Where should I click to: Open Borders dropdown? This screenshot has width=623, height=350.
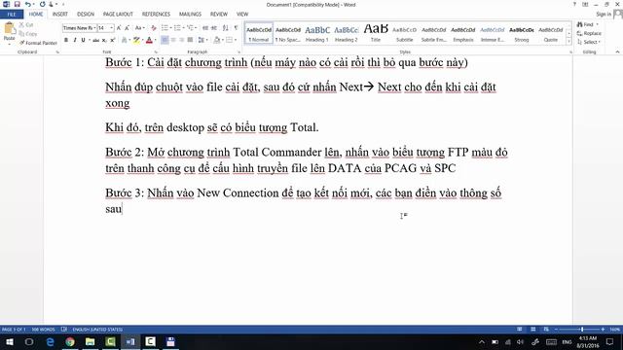pyautogui.click(x=236, y=40)
